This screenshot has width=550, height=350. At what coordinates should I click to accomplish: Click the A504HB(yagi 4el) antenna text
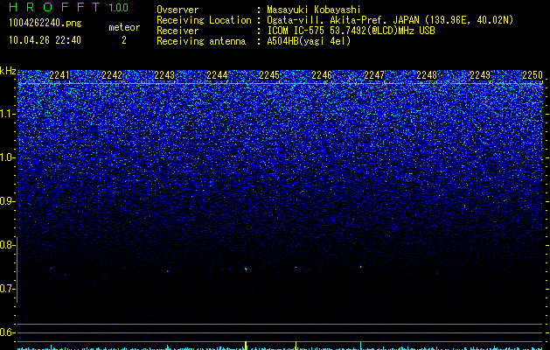309,41
